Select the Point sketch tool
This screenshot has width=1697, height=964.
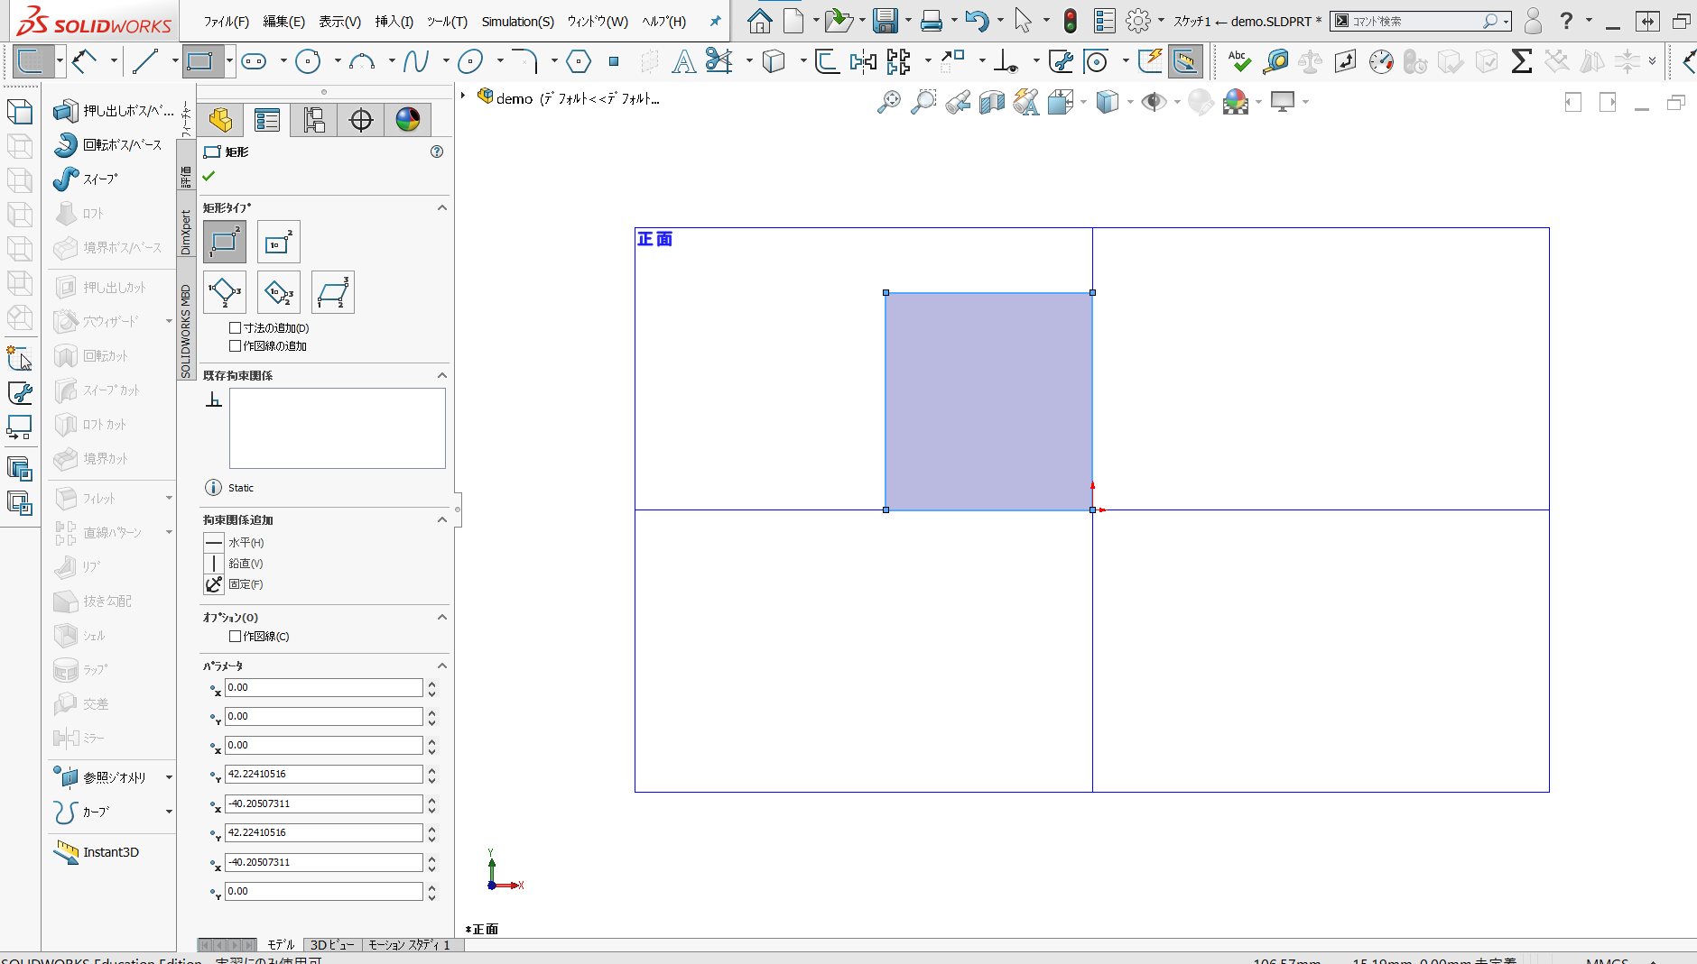click(x=614, y=61)
